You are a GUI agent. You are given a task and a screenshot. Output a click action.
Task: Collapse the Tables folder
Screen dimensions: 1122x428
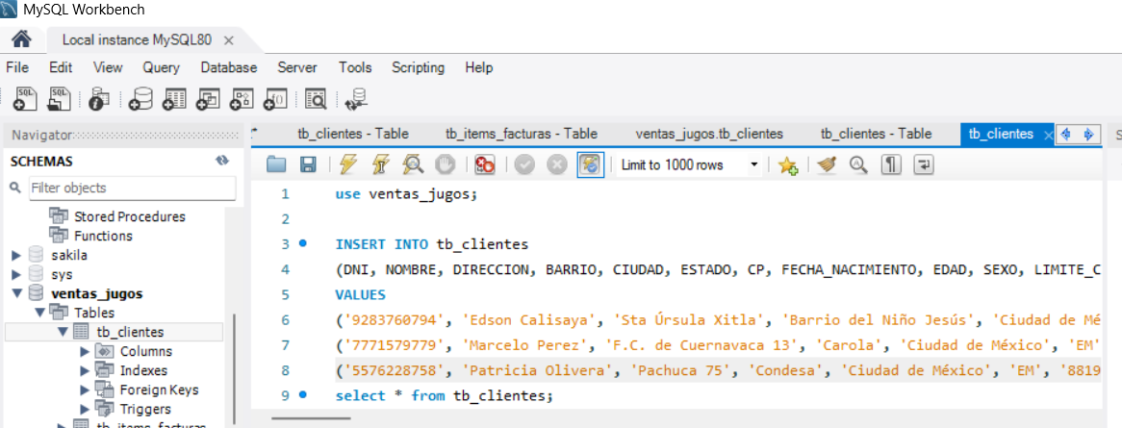pyautogui.click(x=40, y=313)
